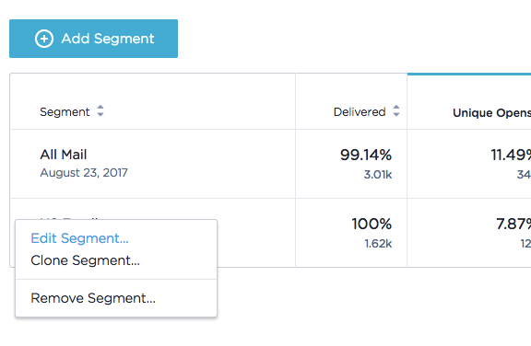This screenshot has width=531, height=346.
Task: Click the 100% delivered value
Action: 372,224
